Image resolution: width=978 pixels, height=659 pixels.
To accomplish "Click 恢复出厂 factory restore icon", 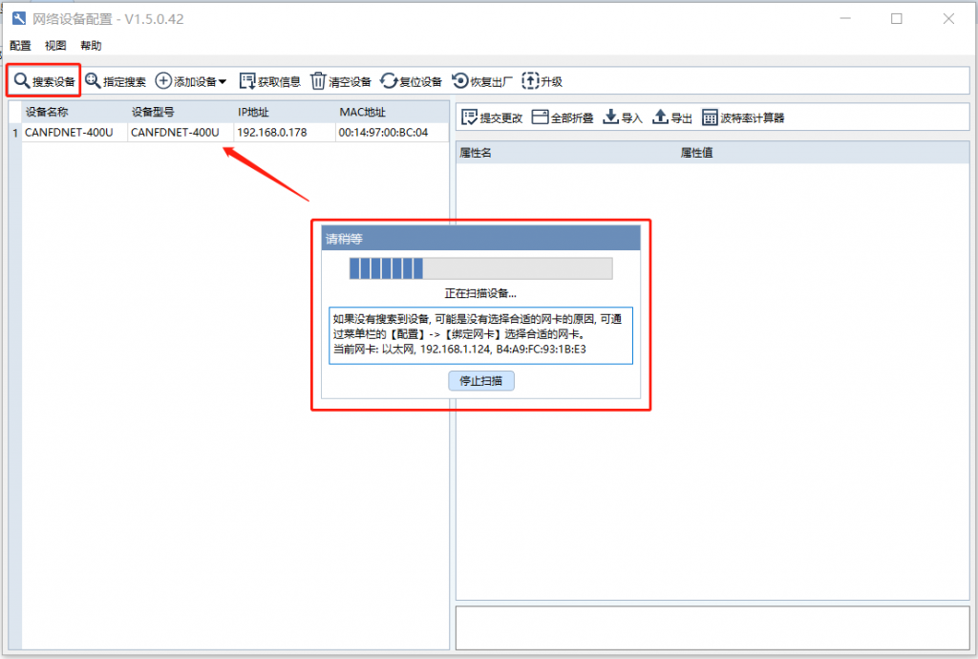I will pos(460,81).
